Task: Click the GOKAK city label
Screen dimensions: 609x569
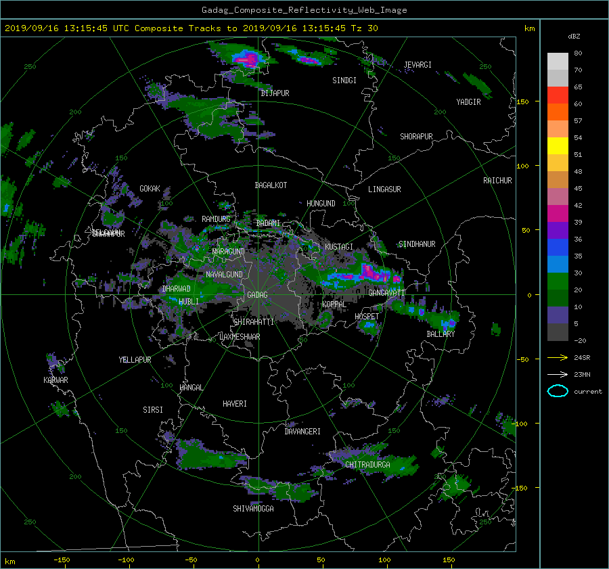Action: click(150, 189)
